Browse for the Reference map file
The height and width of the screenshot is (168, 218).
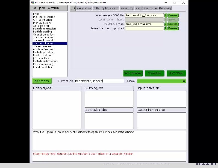(173, 24)
